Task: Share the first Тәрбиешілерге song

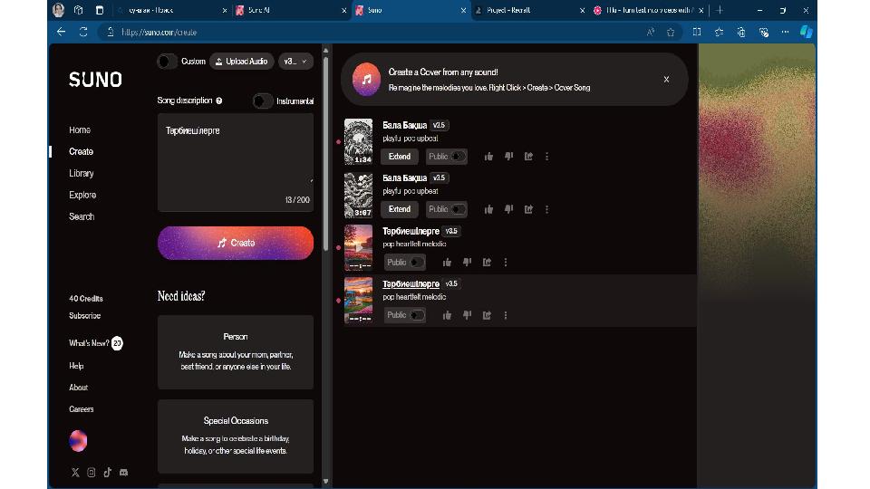Action: click(x=488, y=263)
